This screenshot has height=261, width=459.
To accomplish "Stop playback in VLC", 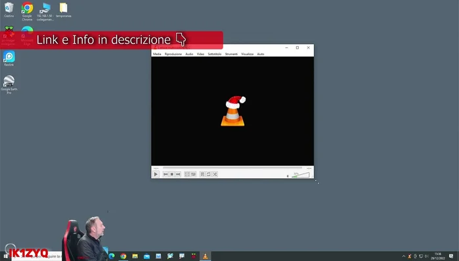I will tap(172, 174).
